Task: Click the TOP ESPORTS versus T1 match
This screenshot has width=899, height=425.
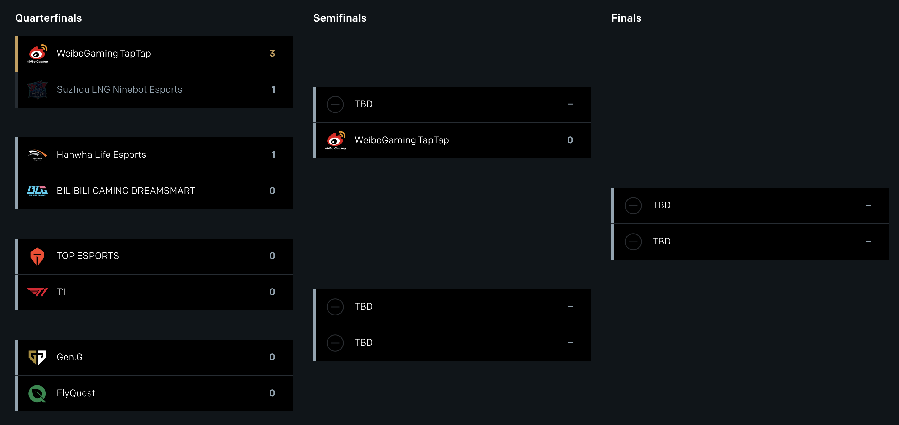Action: point(154,274)
